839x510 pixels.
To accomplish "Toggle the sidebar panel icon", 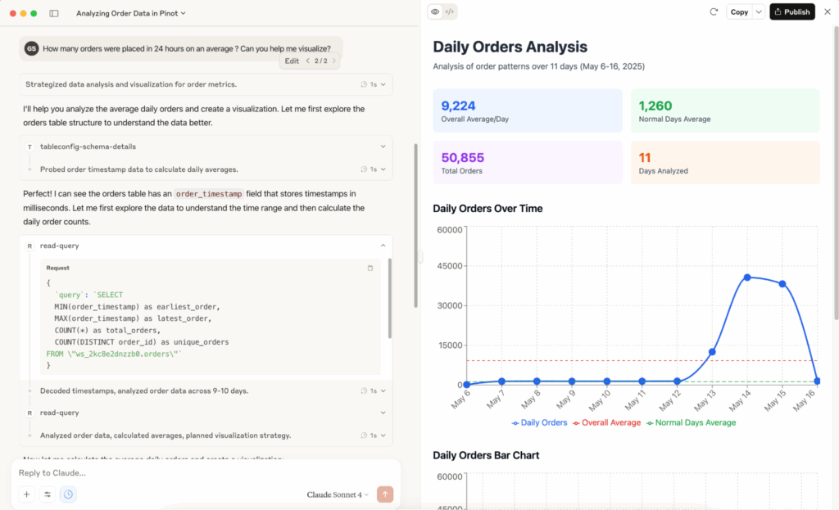I will click(54, 13).
